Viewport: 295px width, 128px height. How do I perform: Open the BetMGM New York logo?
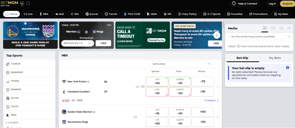pos(9,3)
